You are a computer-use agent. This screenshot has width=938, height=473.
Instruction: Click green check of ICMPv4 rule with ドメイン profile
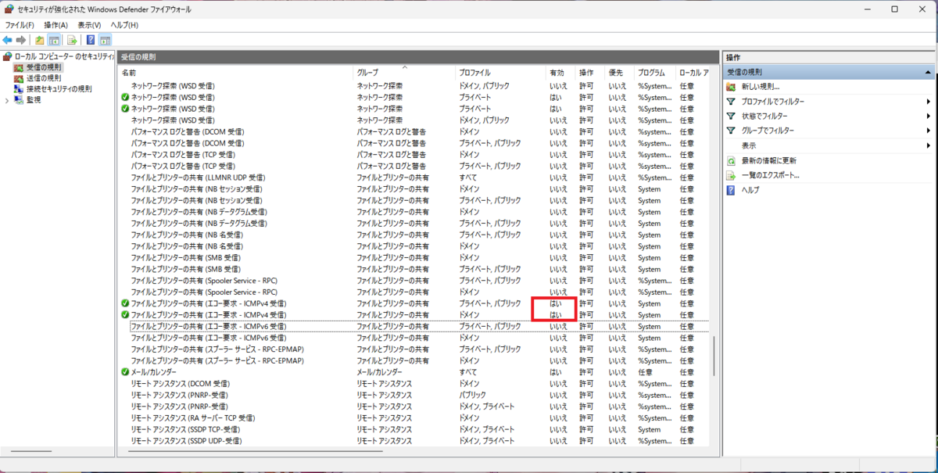point(125,314)
